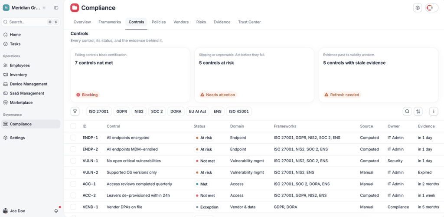The width and height of the screenshot is (444, 217).
Task: Click the Blocking alert icon
Action: [78, 95]
